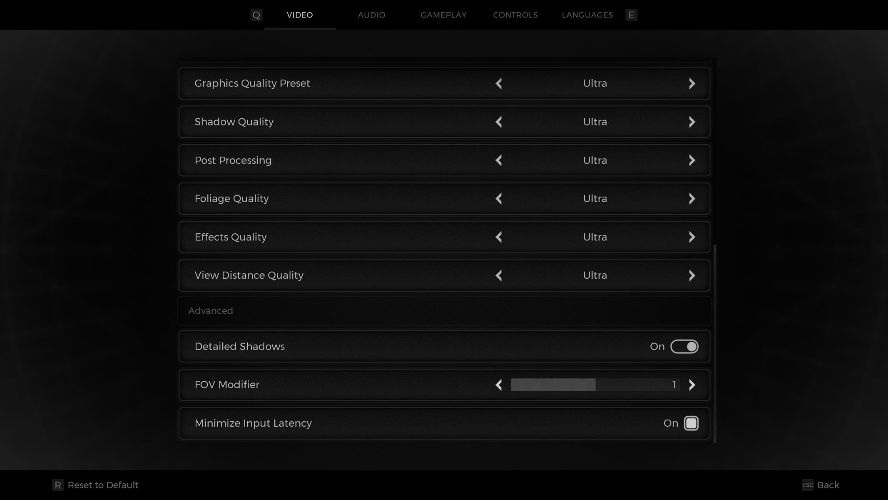
Task: Click the vertical settings scrollbar
Action: click(x=715, y=343)
